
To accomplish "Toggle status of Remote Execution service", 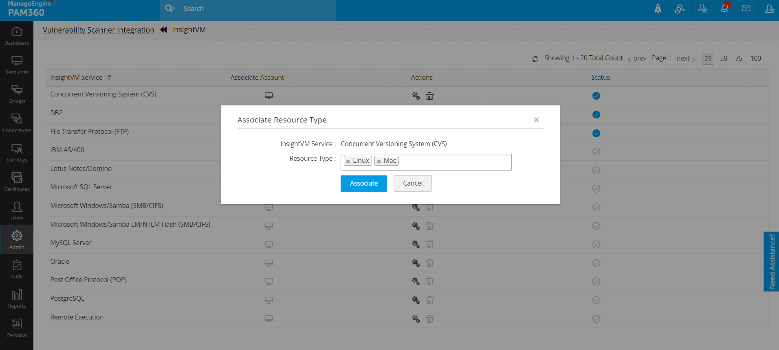I will 596,319.
